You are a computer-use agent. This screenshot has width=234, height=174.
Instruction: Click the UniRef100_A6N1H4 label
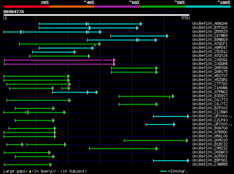pos(210,24)
